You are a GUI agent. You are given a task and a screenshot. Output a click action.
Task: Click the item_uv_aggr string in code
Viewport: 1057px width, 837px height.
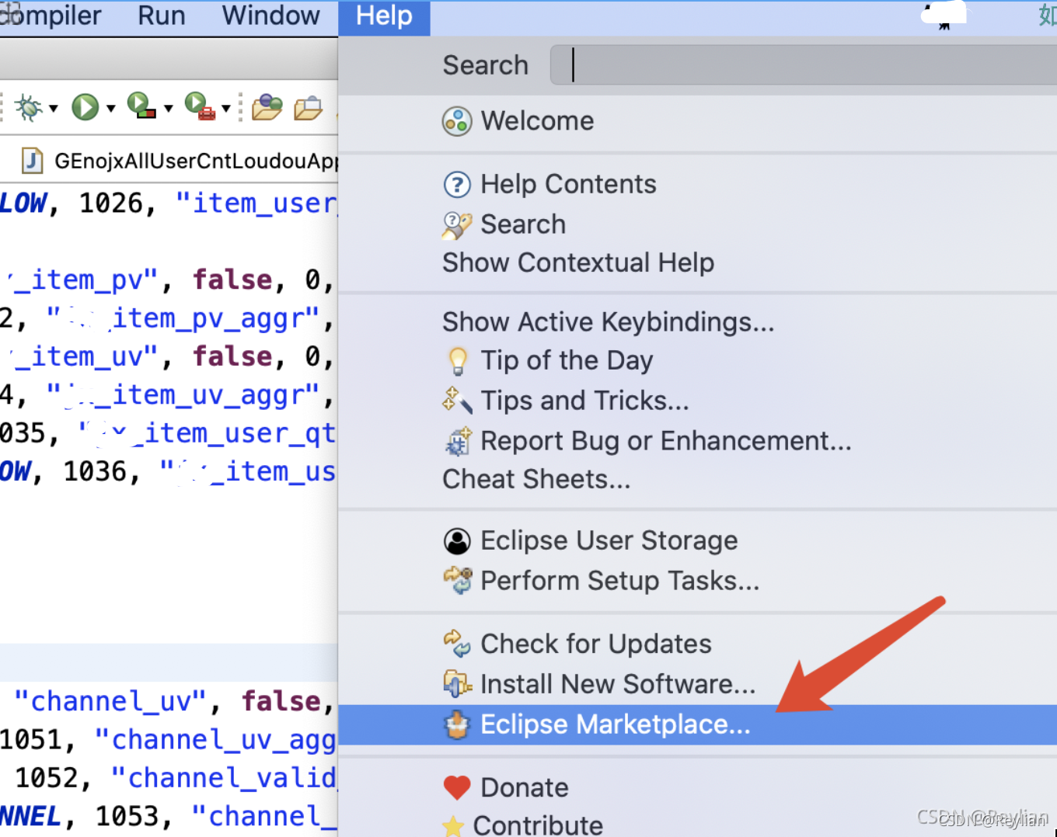tap(183, 395)
